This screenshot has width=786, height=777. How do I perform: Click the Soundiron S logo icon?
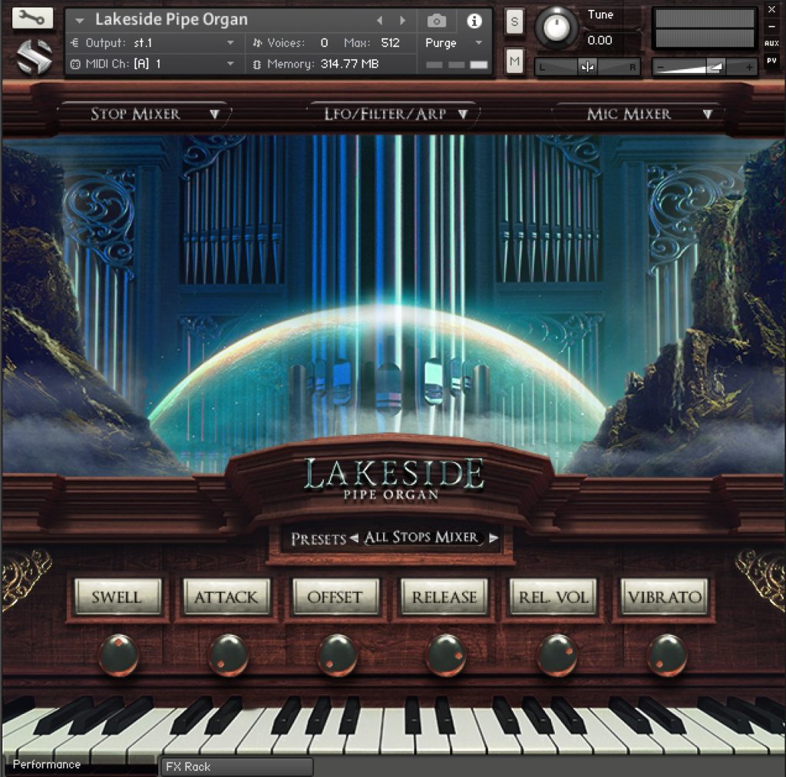point(34,57)
